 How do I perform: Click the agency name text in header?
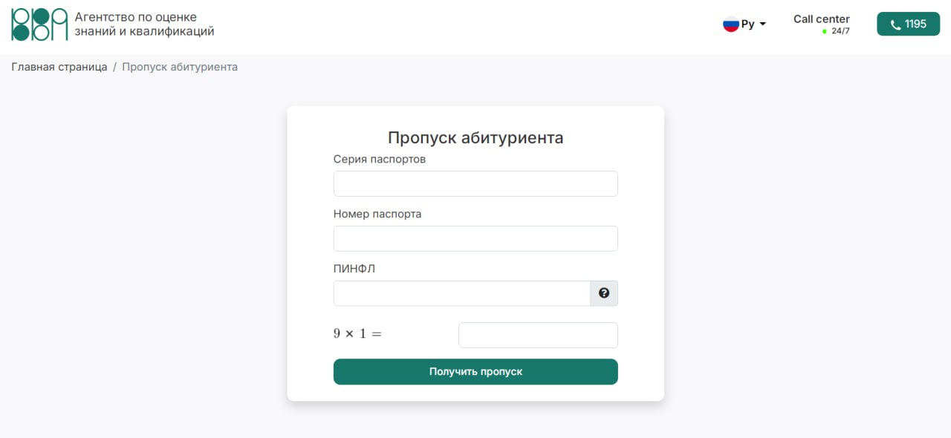point(144,24)
